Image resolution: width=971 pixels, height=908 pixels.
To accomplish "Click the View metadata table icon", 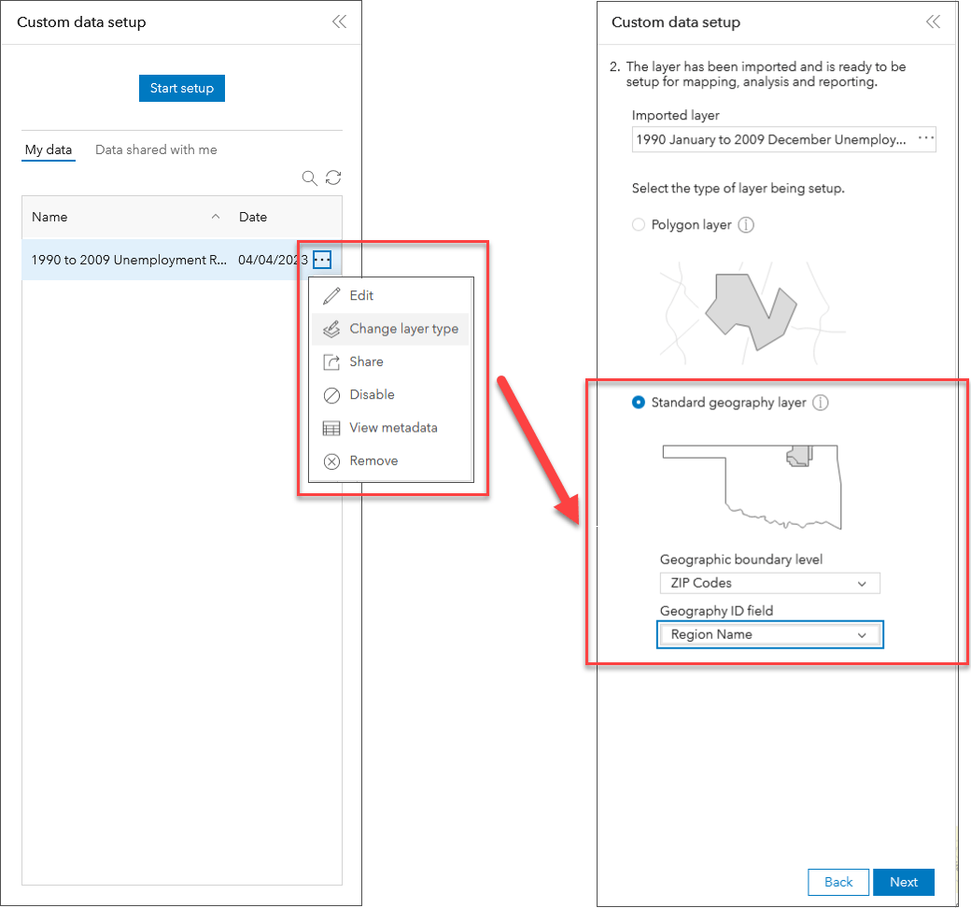I will coord(332,427).
